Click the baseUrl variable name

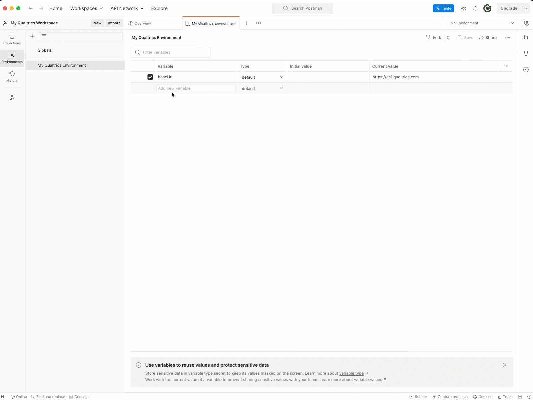pos(165,77)
